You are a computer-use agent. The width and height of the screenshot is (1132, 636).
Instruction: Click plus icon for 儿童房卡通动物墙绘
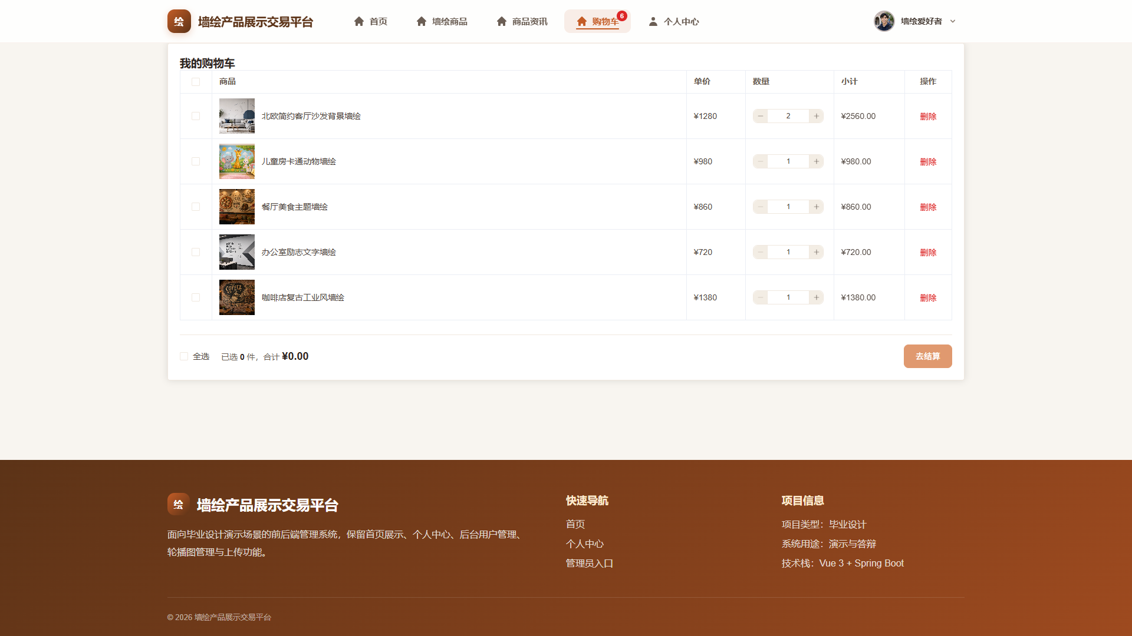click(x=816, y=161)
